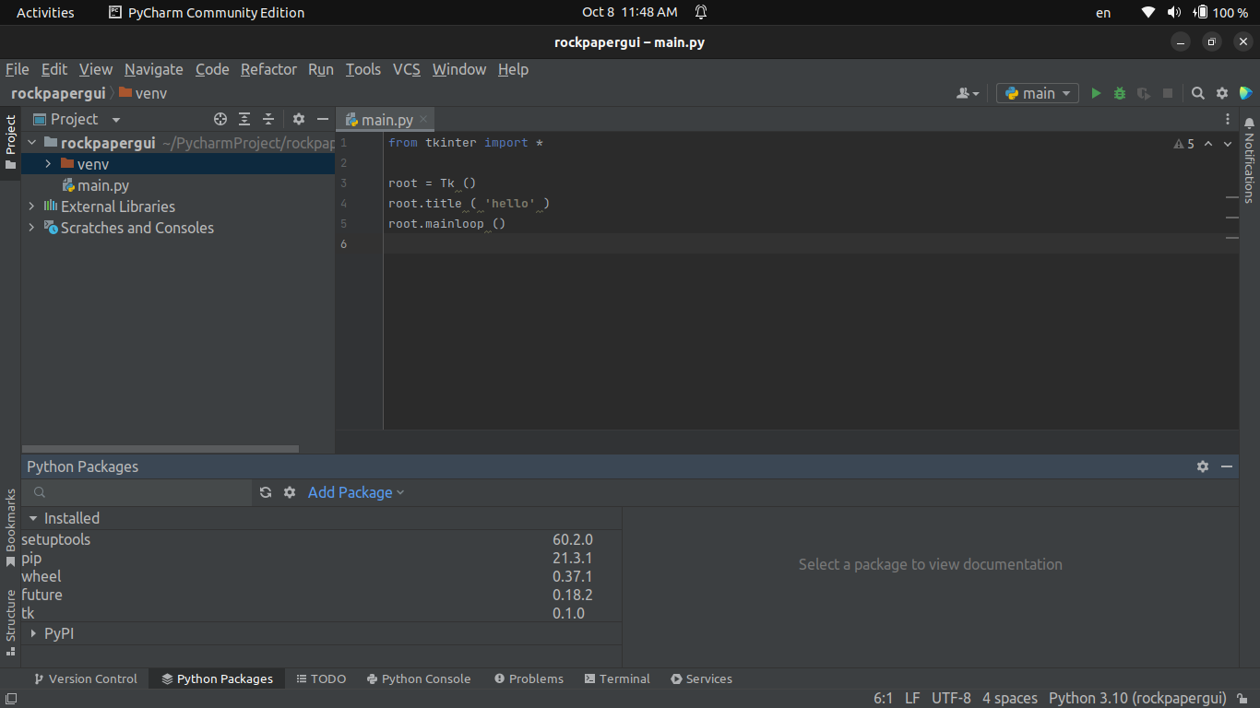Click the Debug bug icon
1260x708 pixels.
[1120, 93]
